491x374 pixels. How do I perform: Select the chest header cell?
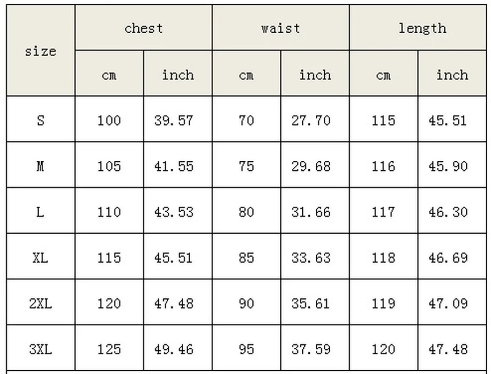click(x=143, y=28)
